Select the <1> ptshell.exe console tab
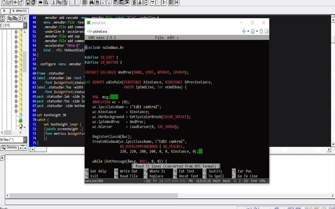Screen dimensions: 335x209 pyautogui.click(x=97, y=31)
